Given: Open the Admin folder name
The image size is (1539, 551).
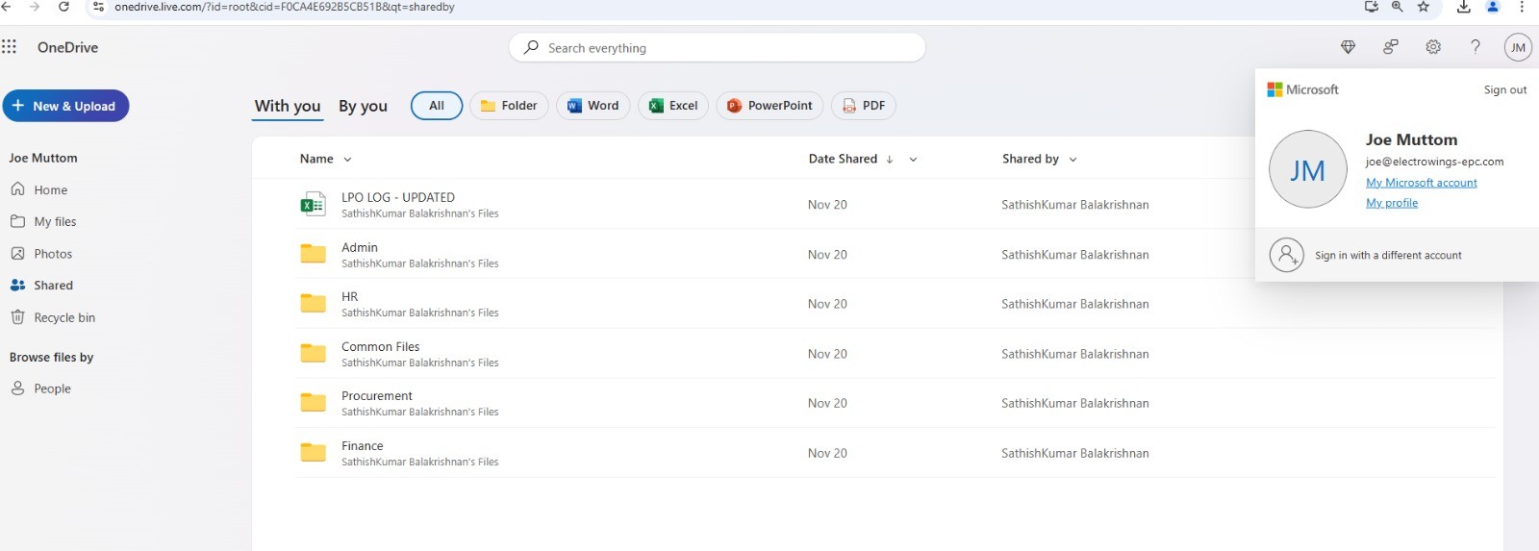Looking at the screenshot, I should point(360,247).
